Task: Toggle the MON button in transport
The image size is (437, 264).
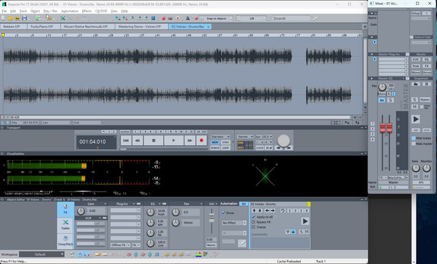Action: [215, 142]
